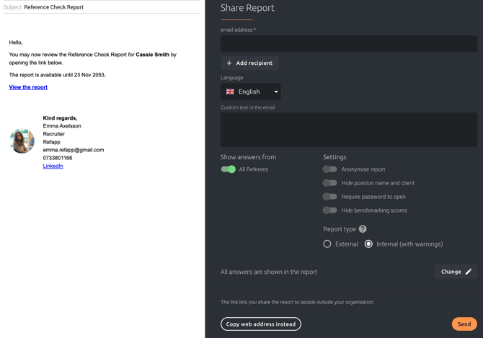Screen dimensions: 483x338
Task: Click in the email address field
Action: (x=349, y=43)
